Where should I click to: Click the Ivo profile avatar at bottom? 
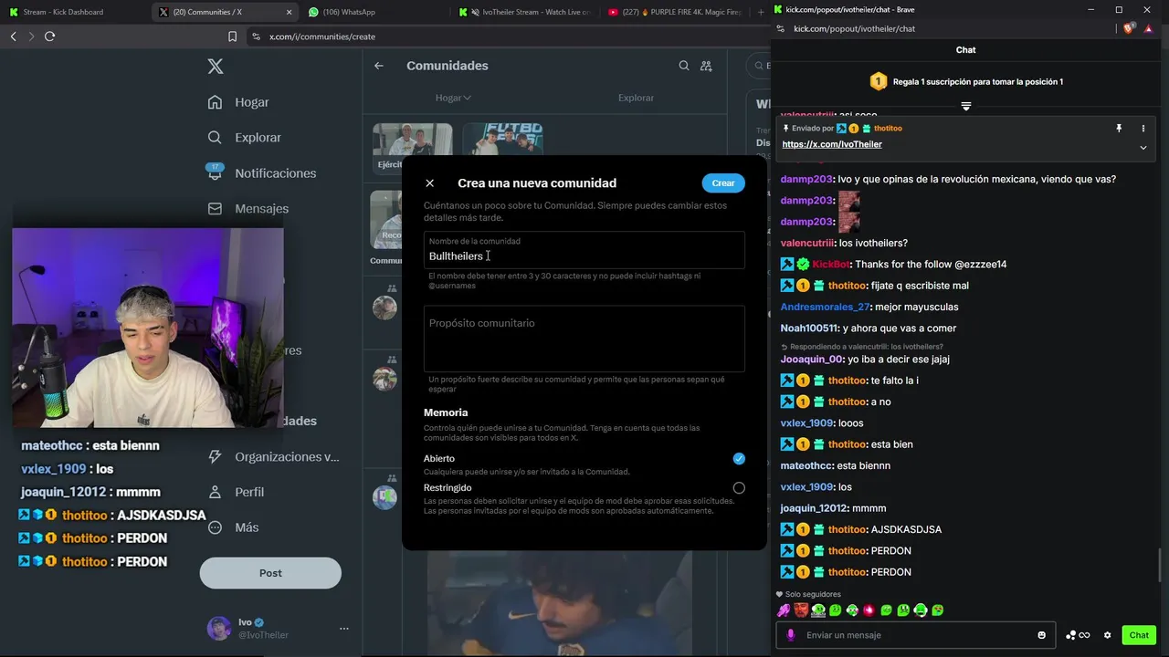[219, 629]
